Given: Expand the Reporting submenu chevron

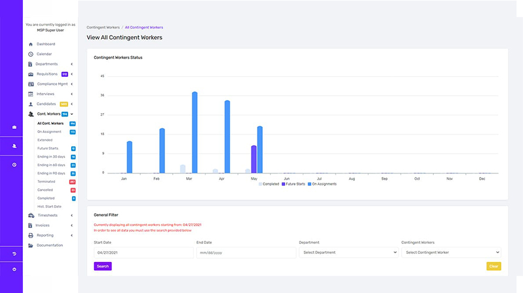Looking at the screenshot, I should click(72, 236).
